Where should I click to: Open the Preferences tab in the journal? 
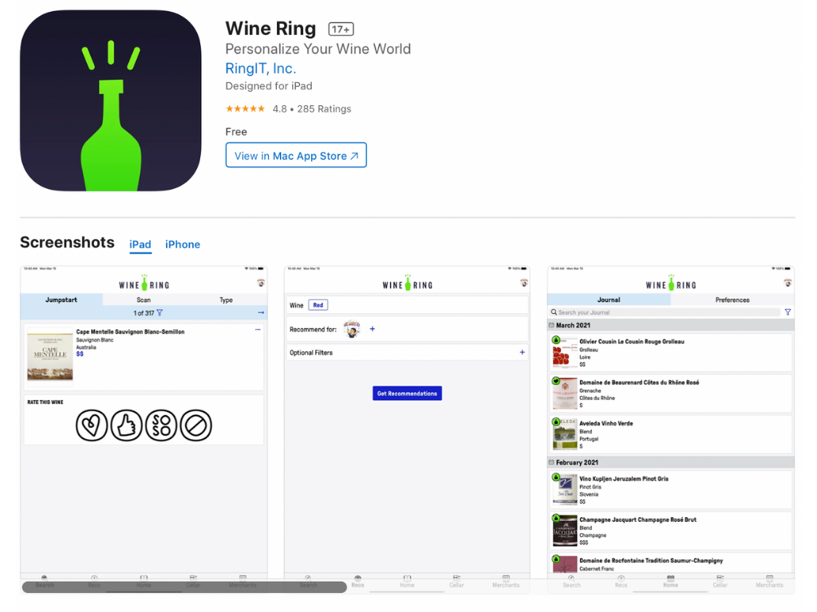(732, 300)
